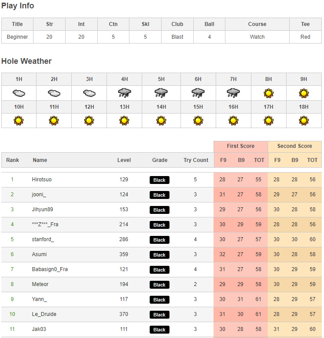Click the Try Count column header

[x=196, y=160]
